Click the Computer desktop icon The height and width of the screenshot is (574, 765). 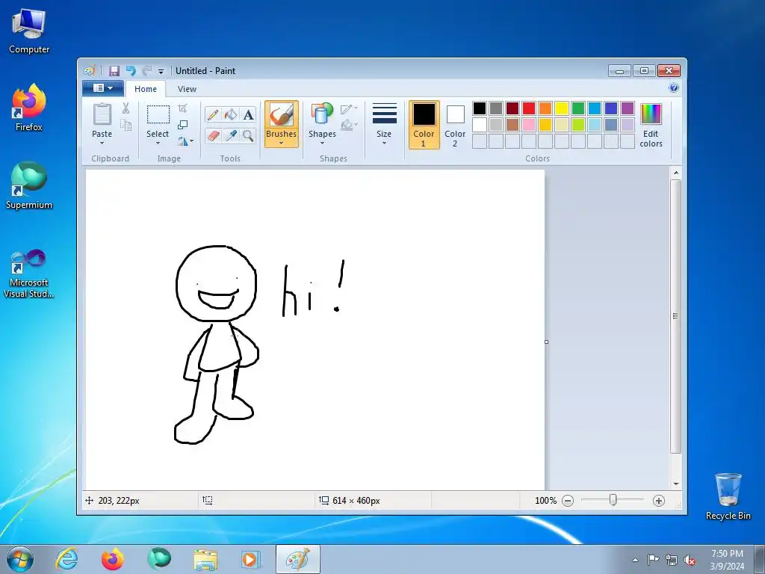click(x=29, y=31)
